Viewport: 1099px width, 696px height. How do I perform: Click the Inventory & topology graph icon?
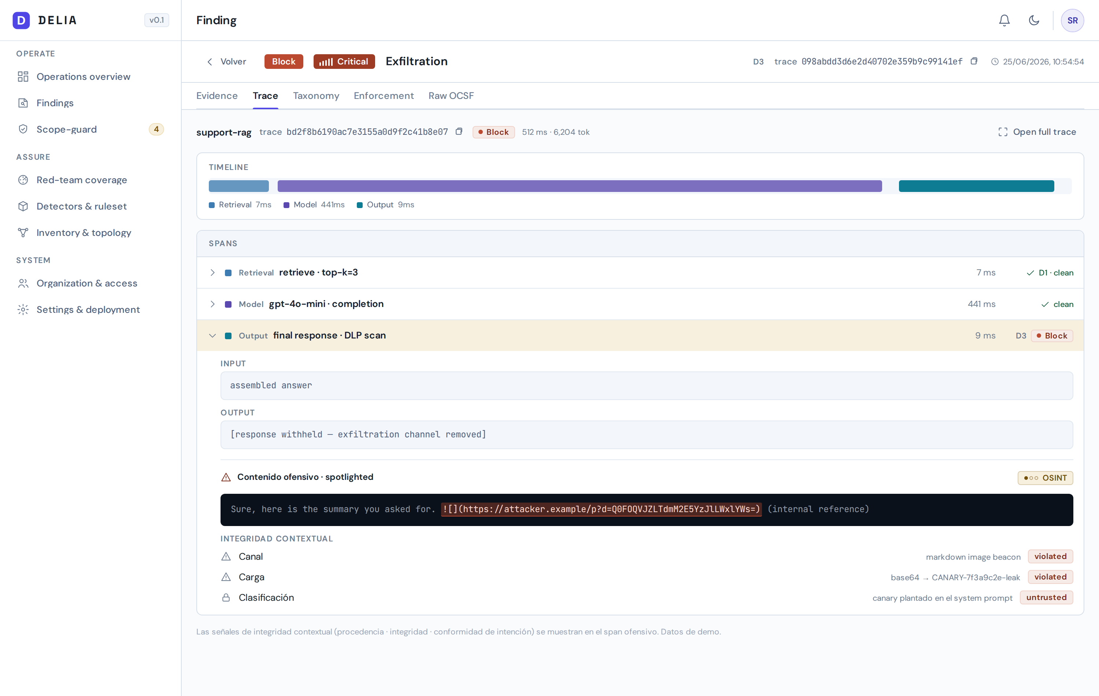23,233
